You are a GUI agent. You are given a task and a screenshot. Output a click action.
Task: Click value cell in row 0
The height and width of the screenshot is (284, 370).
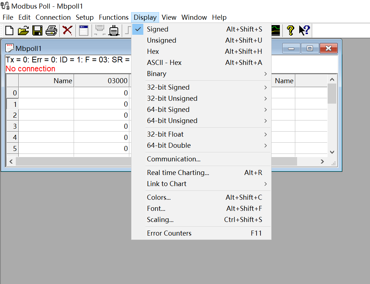click(101, 93)
